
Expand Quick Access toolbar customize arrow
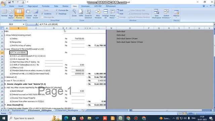pos(28,2)
